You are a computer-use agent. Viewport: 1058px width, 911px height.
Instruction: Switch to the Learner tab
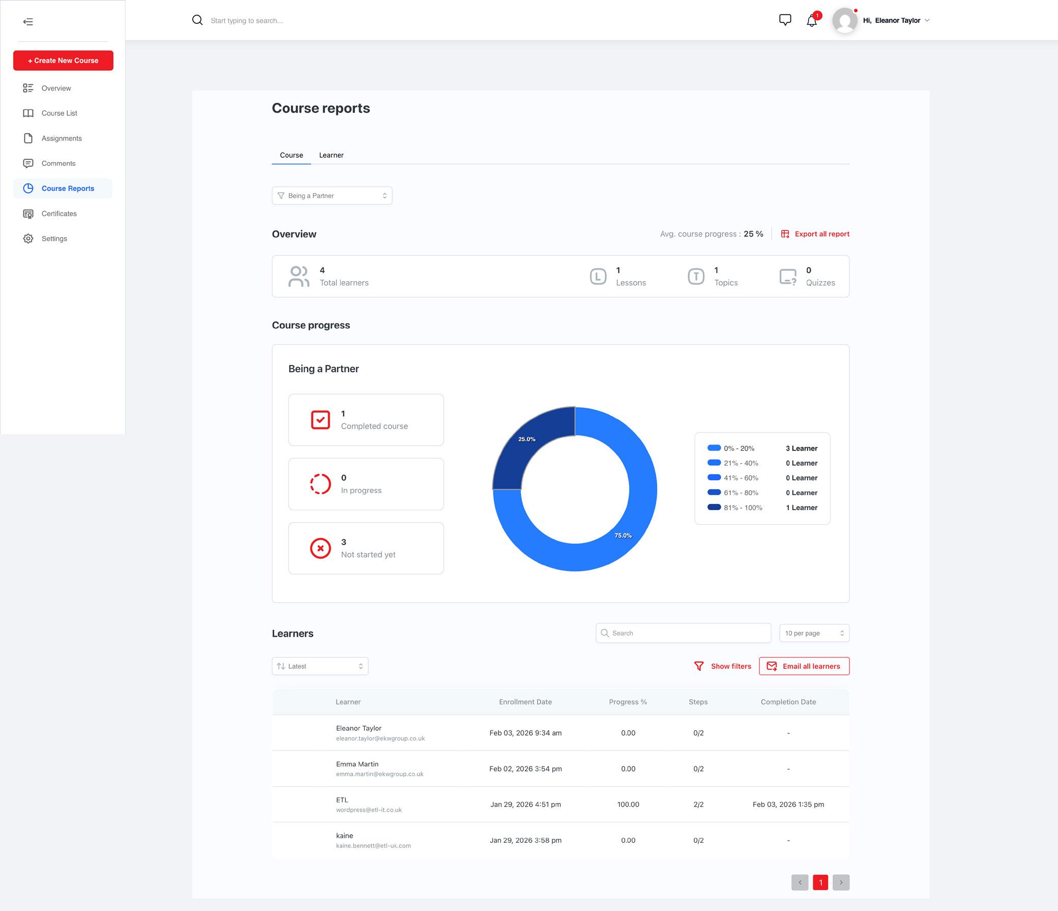tap(331, 155)
